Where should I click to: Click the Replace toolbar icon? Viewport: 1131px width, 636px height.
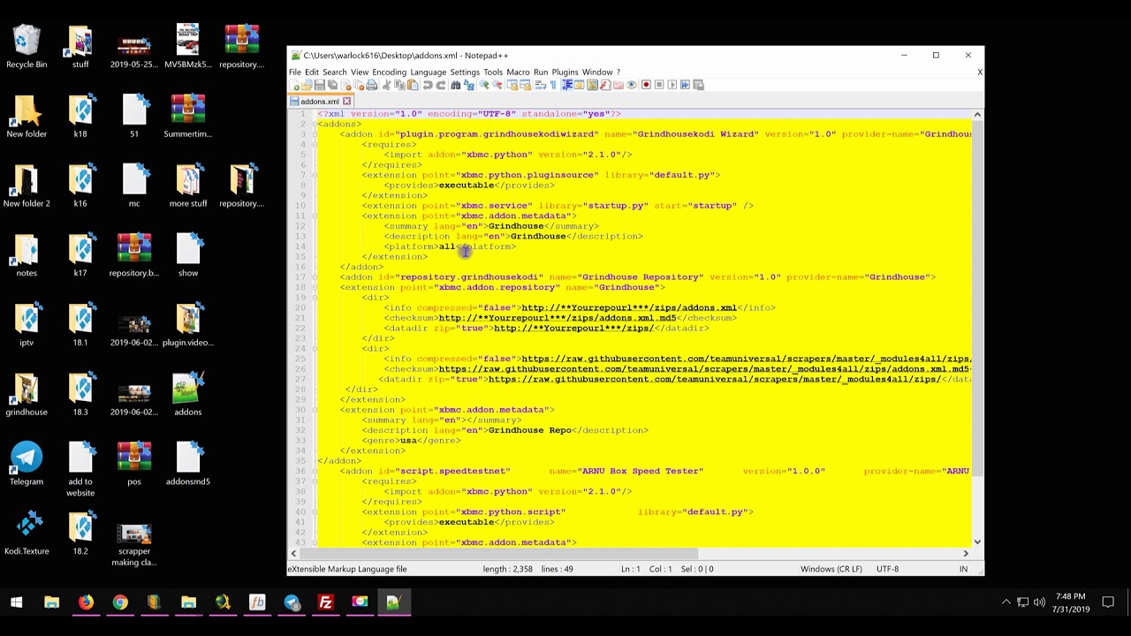pos(468,85)
